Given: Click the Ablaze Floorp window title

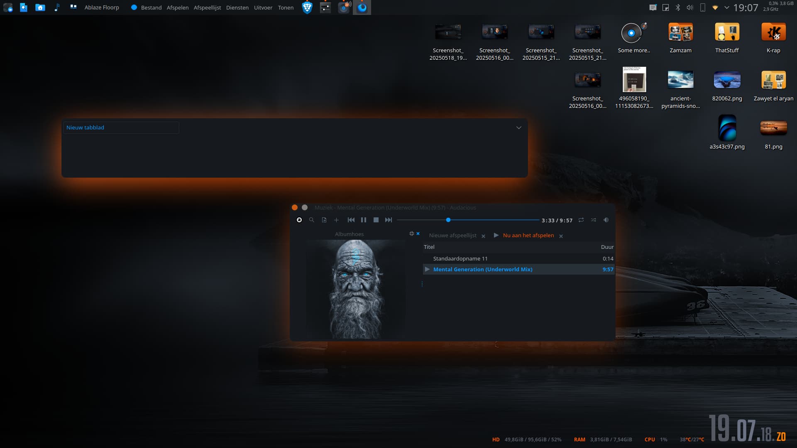Looking at the screenshot, I should [x=102, y=7].
